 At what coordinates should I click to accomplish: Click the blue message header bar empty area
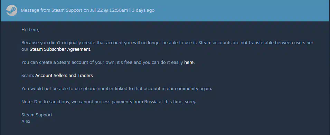click(x=242, y=10)
